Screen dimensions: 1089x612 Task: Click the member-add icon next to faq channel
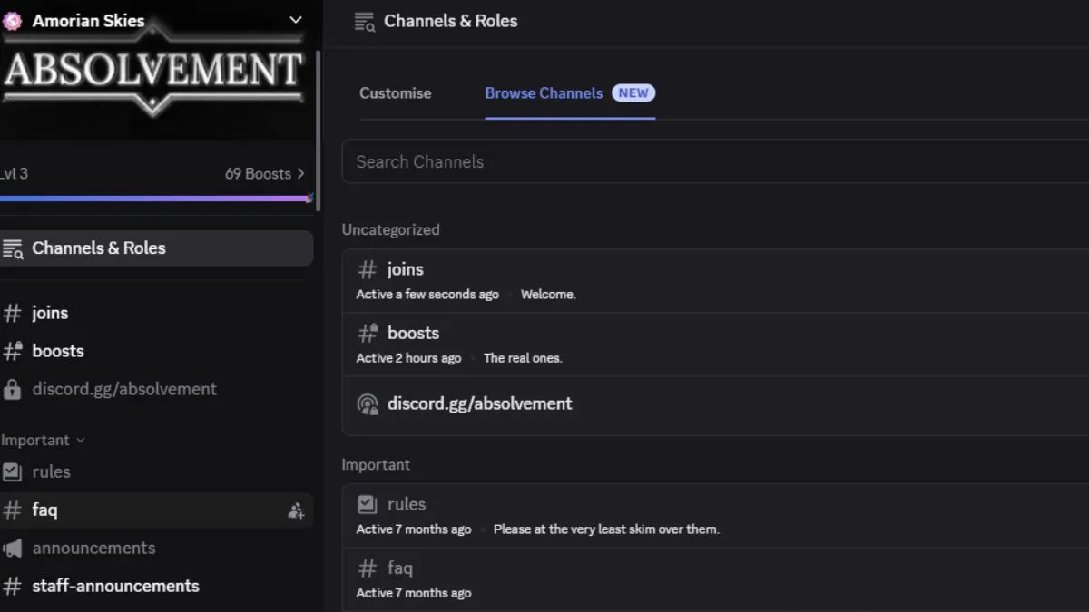click(x=296, y=510)
